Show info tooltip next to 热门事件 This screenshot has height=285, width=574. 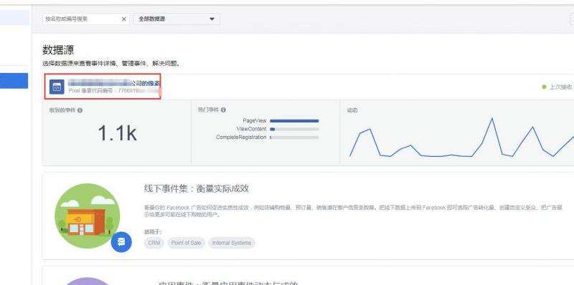pos(223,110)
